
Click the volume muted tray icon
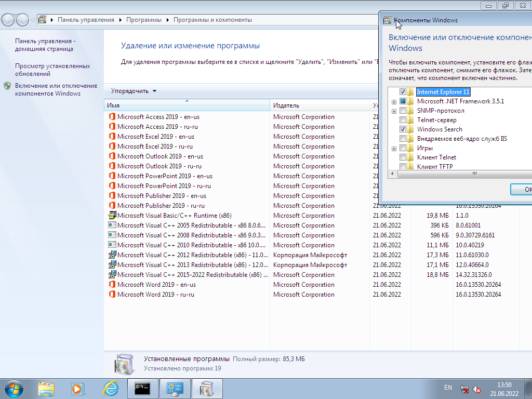click(x=477, y=389)
